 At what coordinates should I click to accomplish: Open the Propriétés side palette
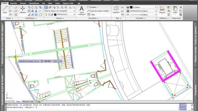[x=196, y=90]
